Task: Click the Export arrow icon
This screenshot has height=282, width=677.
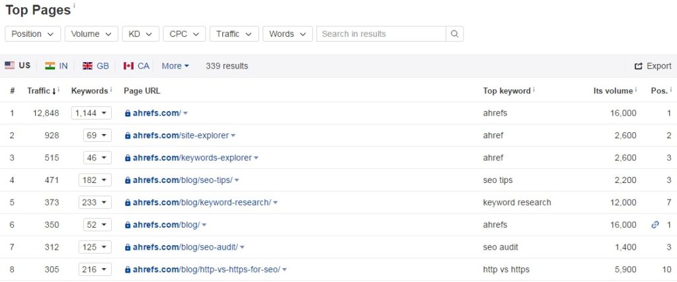Action: click(x=638, y=66)
